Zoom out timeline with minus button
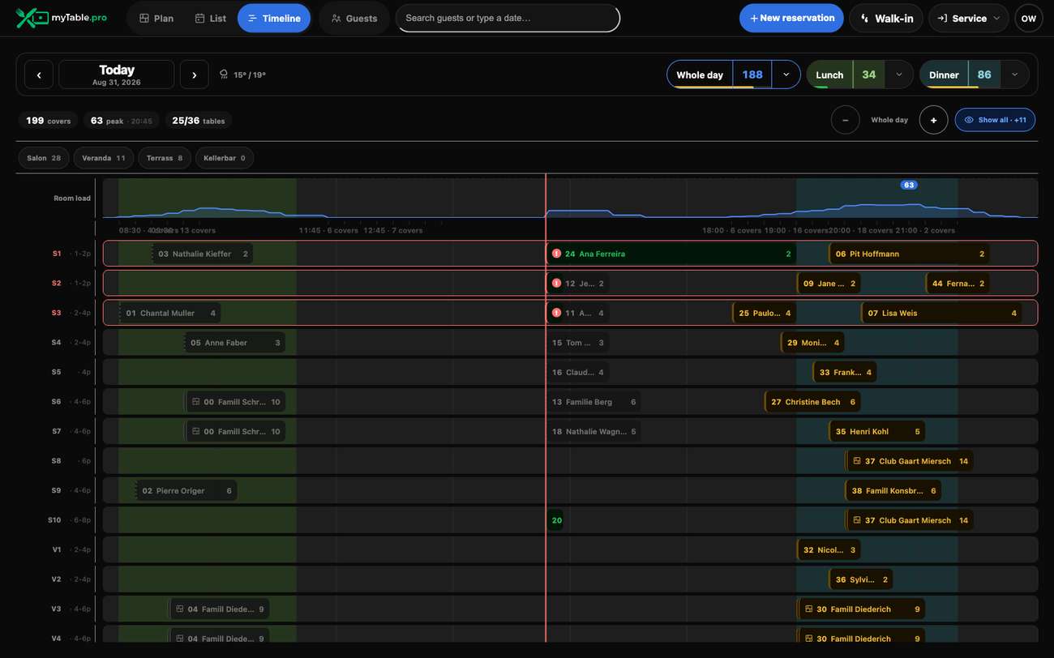The height and width of the screenshot is (658, 1054). tap(845, 120)
